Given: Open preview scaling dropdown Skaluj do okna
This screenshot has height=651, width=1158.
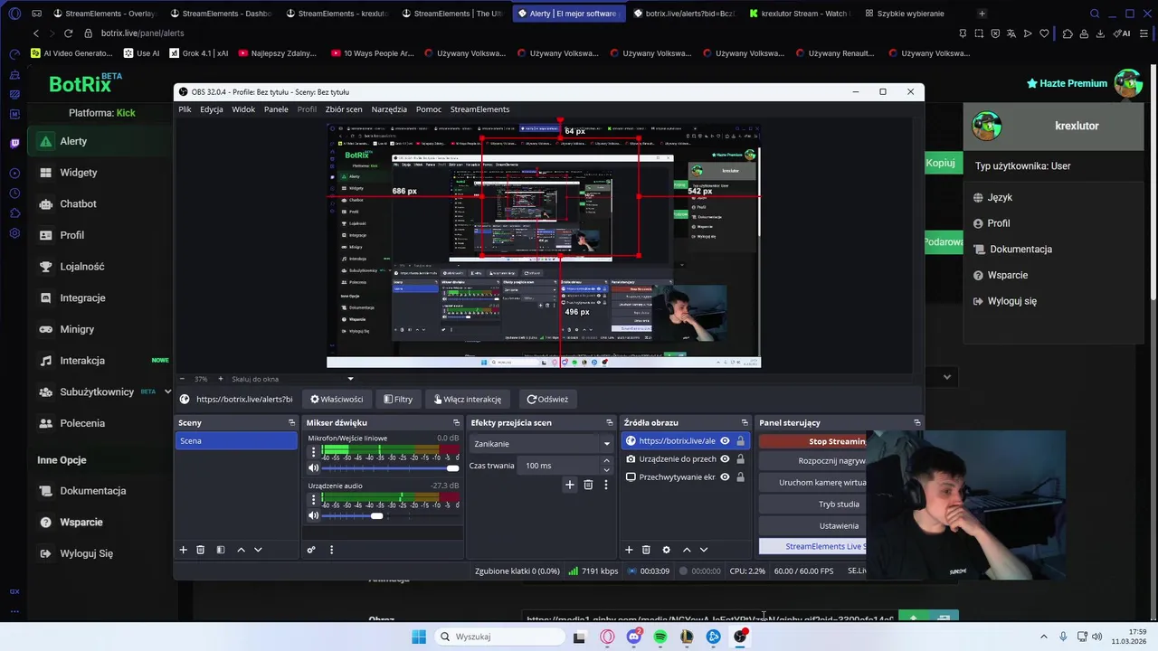Looking at the screenshot, I should (x=292, y=379).
